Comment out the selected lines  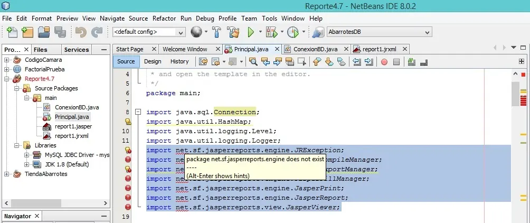click(x=411, y=62)
